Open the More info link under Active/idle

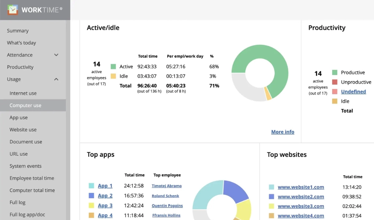[x=282, y=132]
